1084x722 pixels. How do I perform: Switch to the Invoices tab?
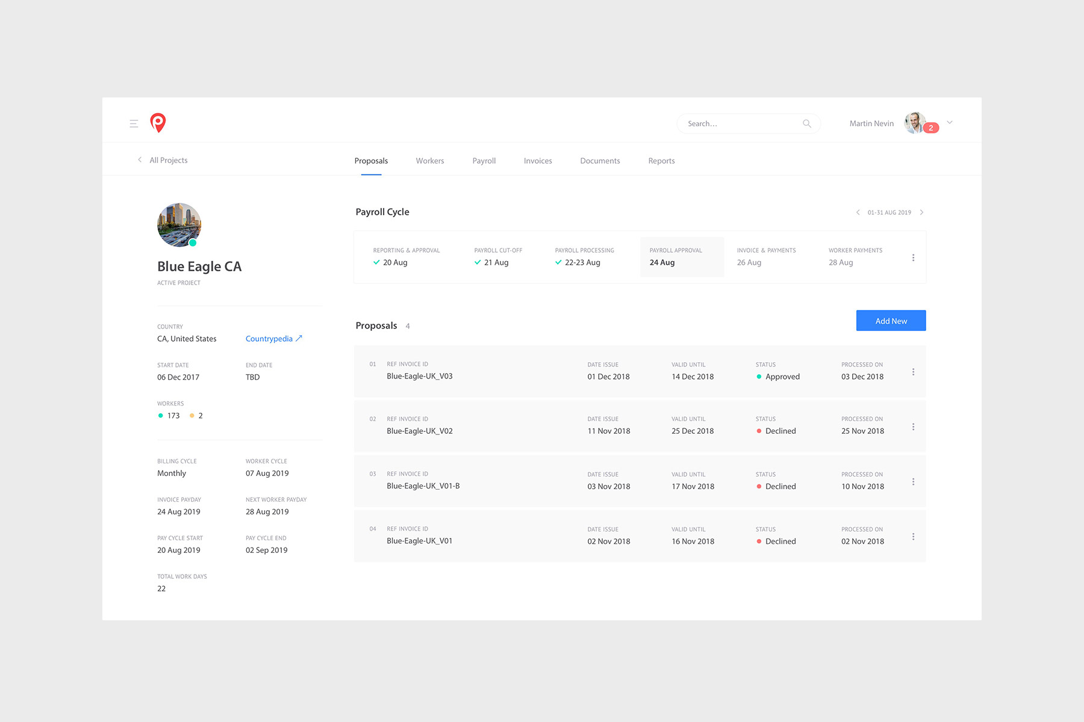538,161
